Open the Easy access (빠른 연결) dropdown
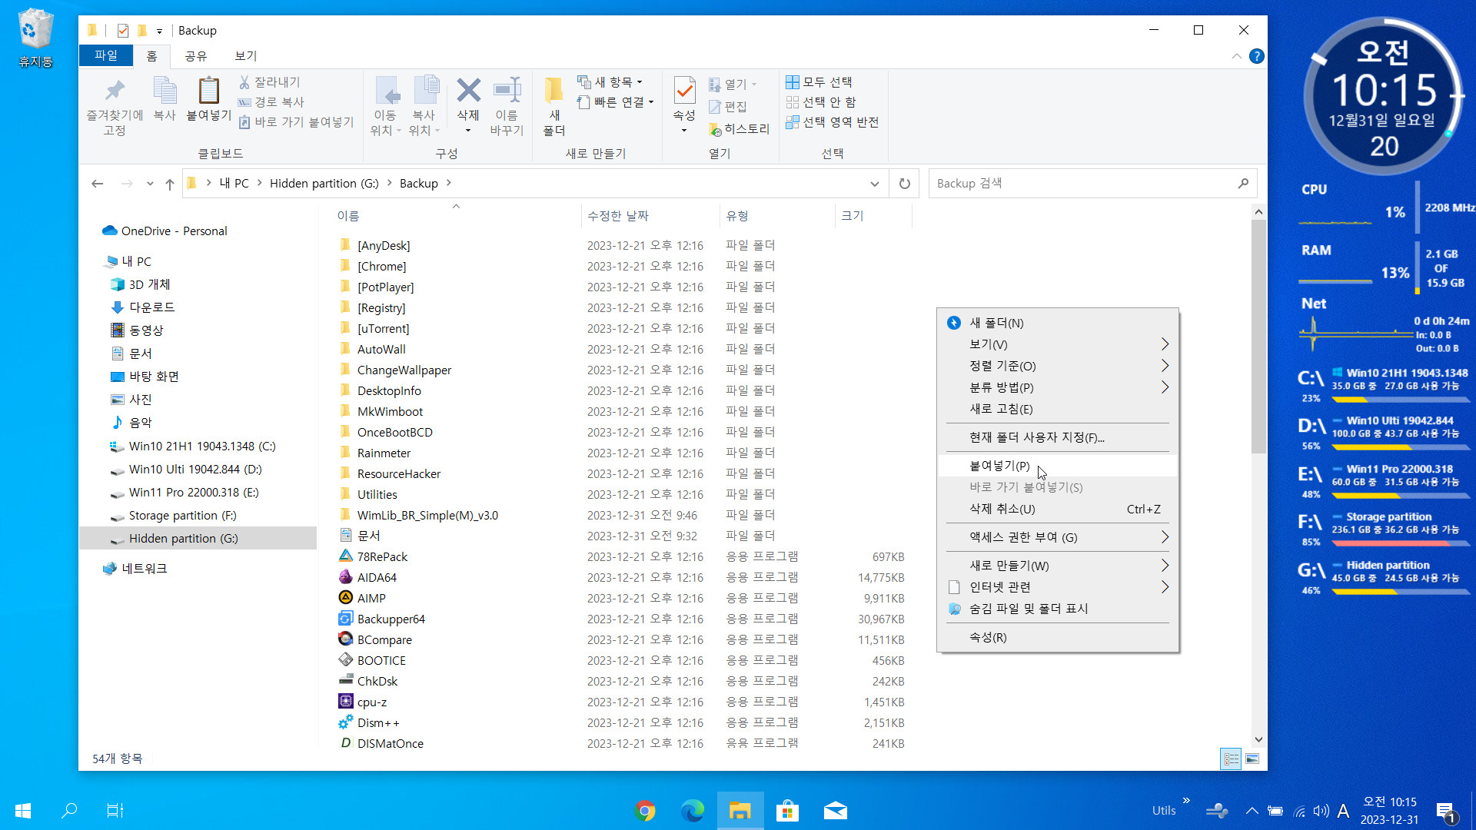 point(615,101)
